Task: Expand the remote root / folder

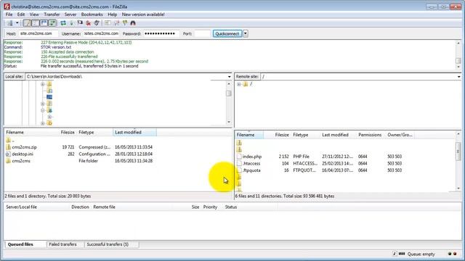Action: pos(239,84)
